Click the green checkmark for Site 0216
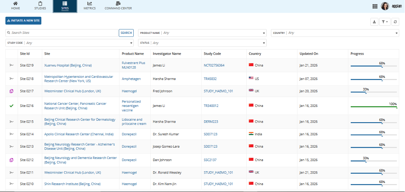Image resolution: width=405 pixels, height=192 pixels. (x=11, y=106)
